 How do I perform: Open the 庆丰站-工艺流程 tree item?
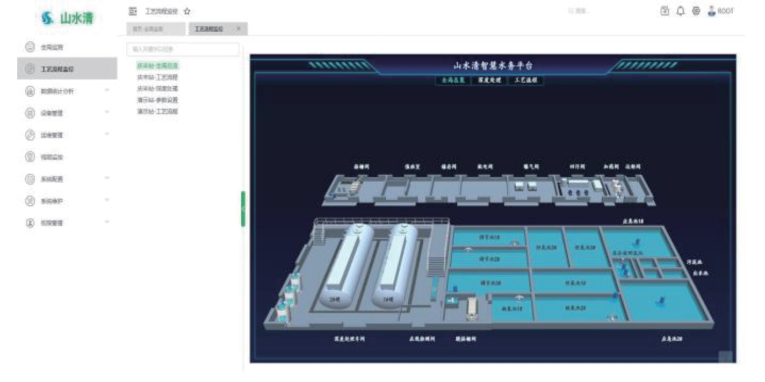157,77
